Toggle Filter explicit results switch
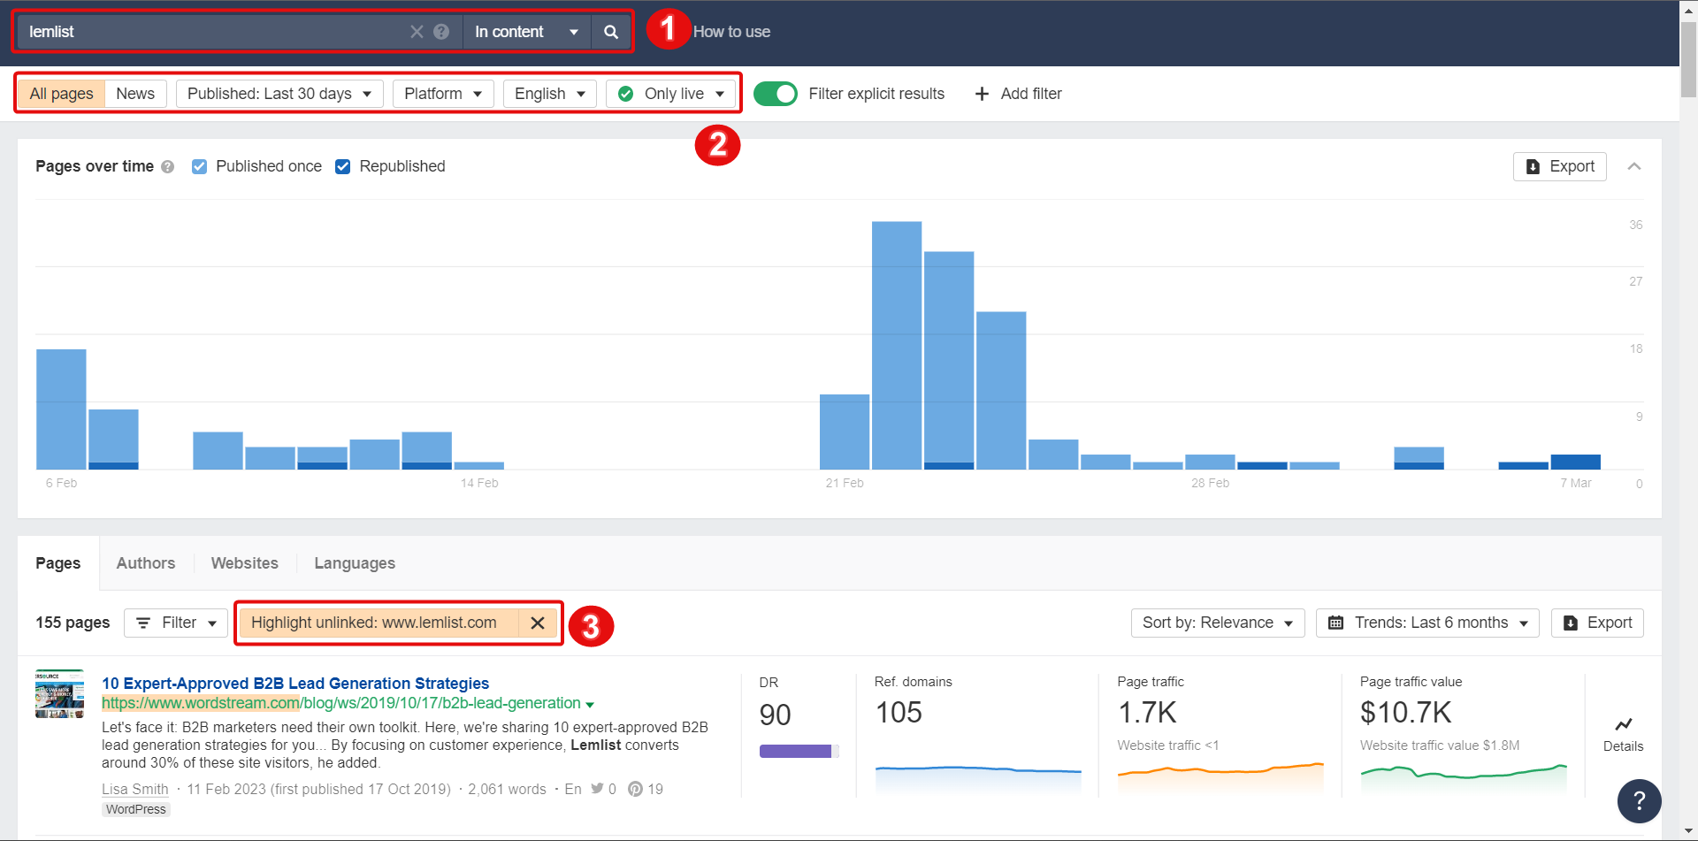Viewport: 1698px width, 841px height. (776, 94)
